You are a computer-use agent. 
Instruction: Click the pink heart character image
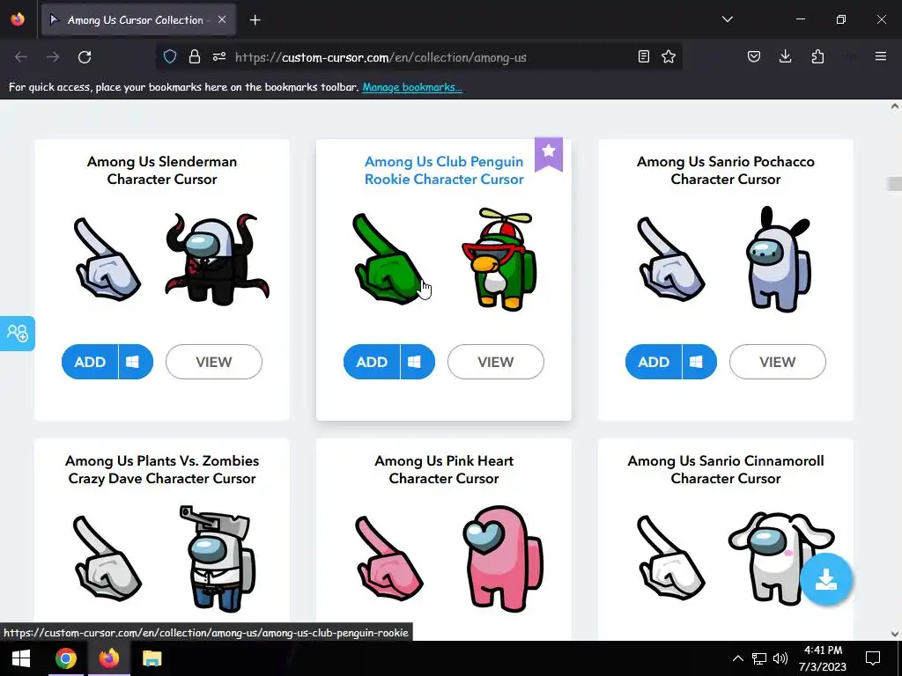pos(503,559)
